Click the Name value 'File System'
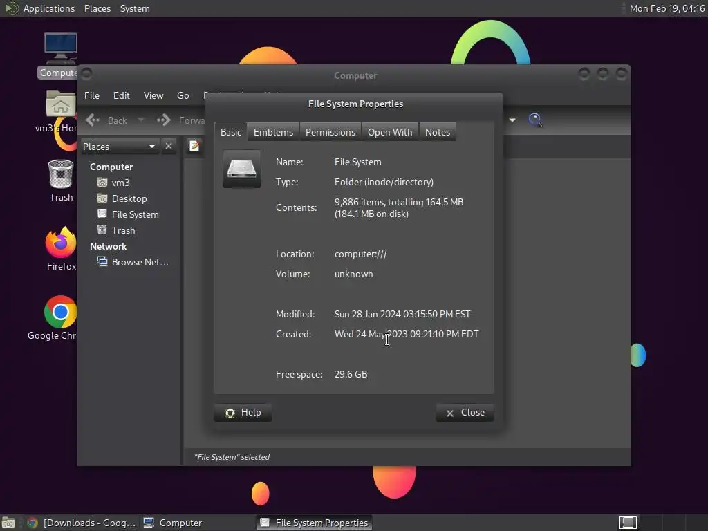Viewport: 708px width, 531px height. coord(357,162)
